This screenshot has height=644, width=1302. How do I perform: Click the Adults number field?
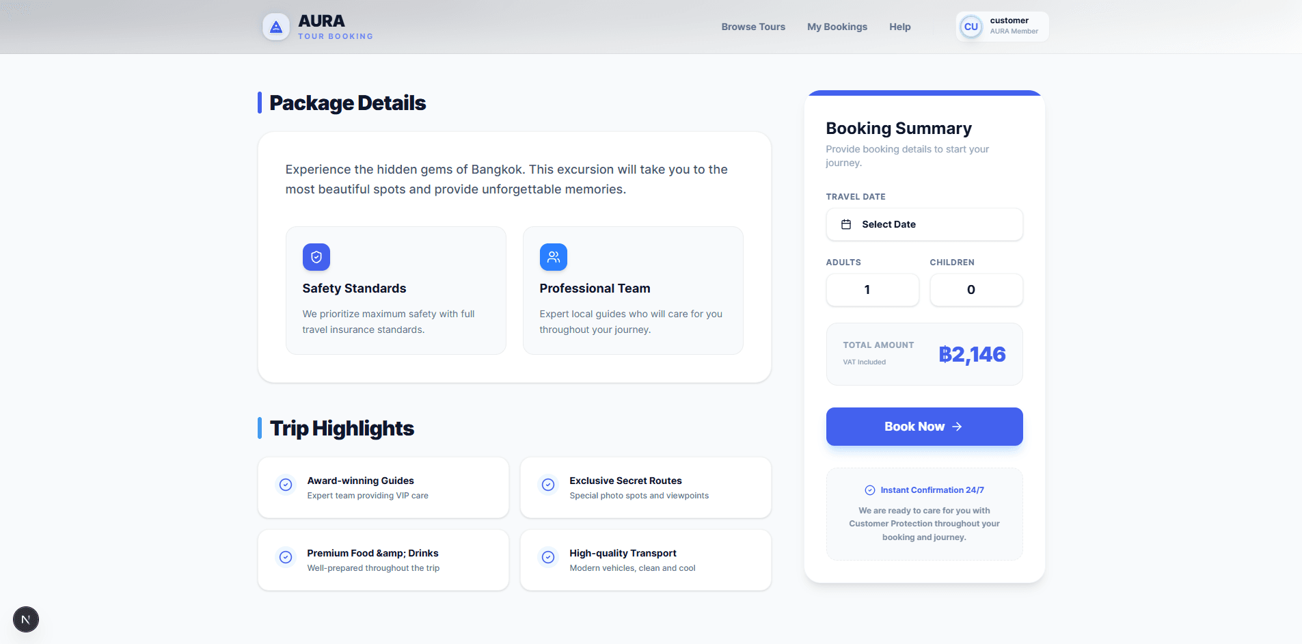point(873,290)
